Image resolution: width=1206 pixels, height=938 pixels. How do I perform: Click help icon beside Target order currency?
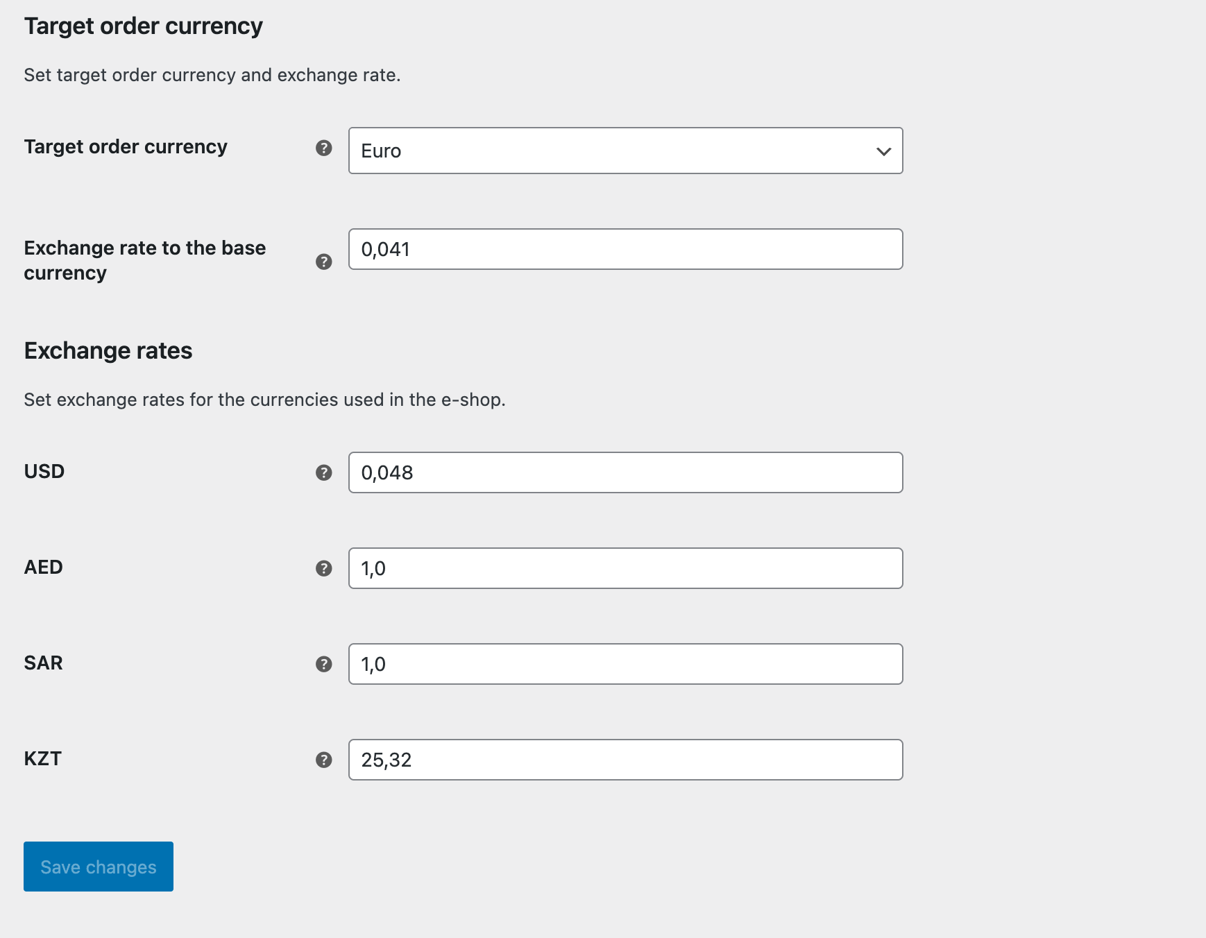point(323,148)
